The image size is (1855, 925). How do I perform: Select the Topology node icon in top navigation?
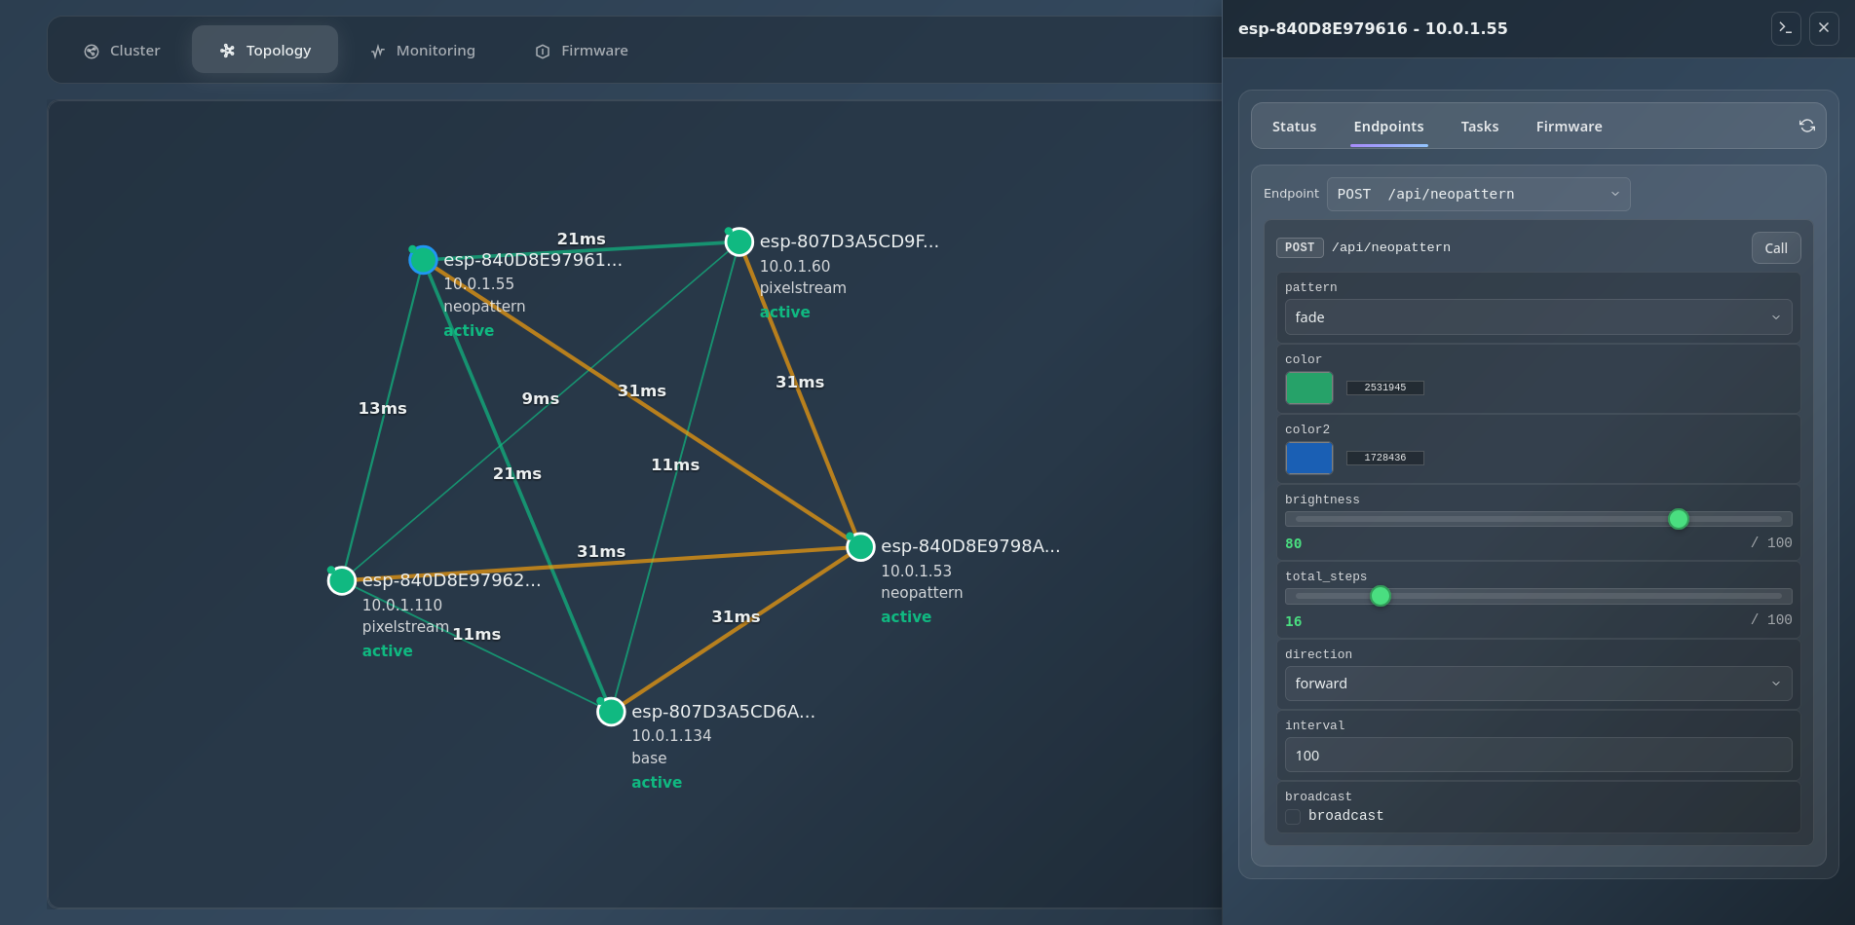tap(229, 49)
